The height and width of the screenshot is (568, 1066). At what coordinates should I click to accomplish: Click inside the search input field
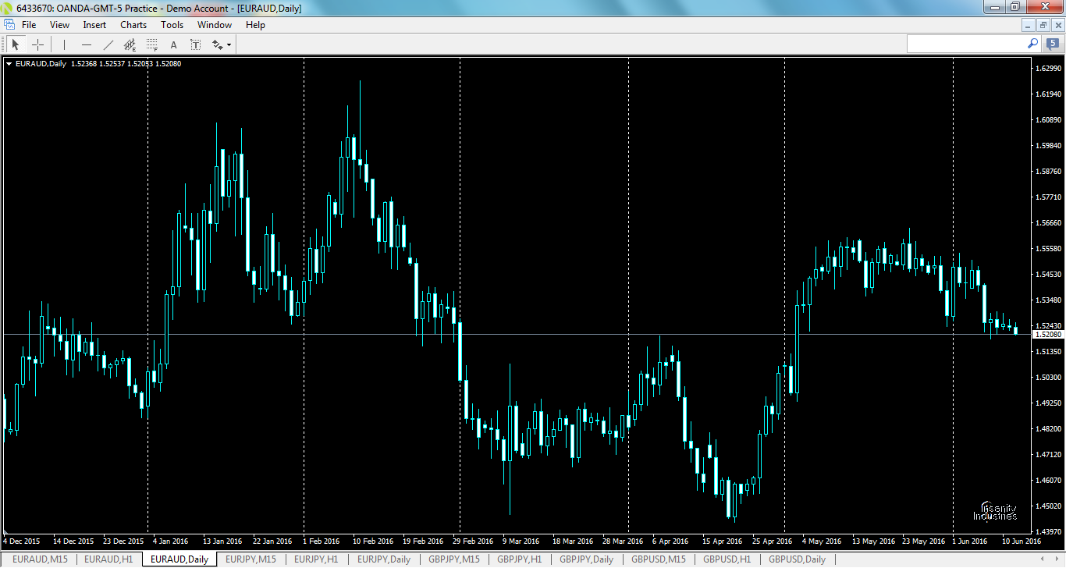click(x=968, y=44)
